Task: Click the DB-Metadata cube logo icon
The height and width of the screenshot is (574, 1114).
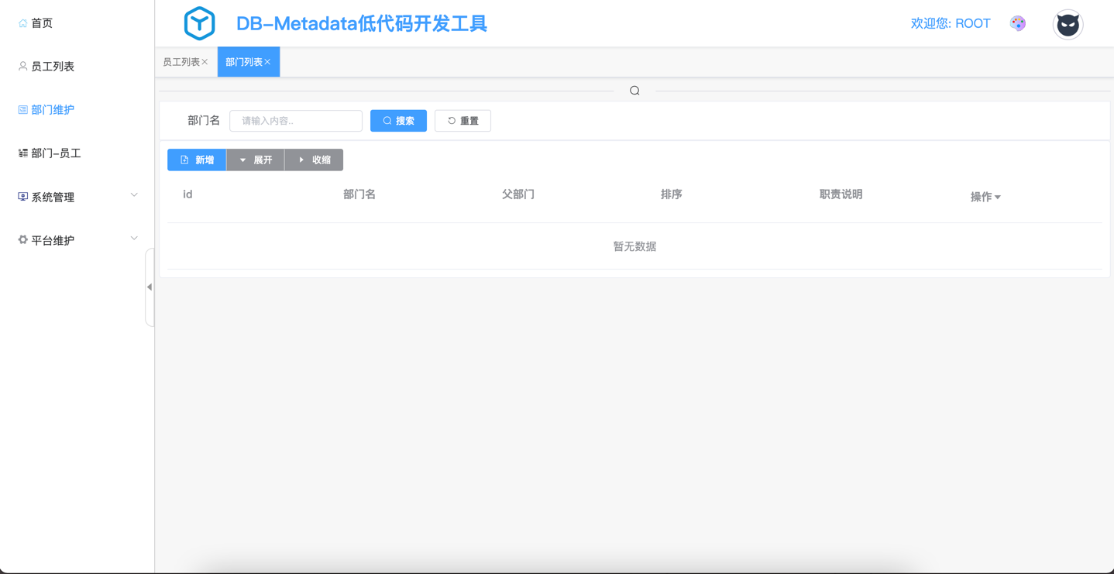Action: (x=199, y=23)
